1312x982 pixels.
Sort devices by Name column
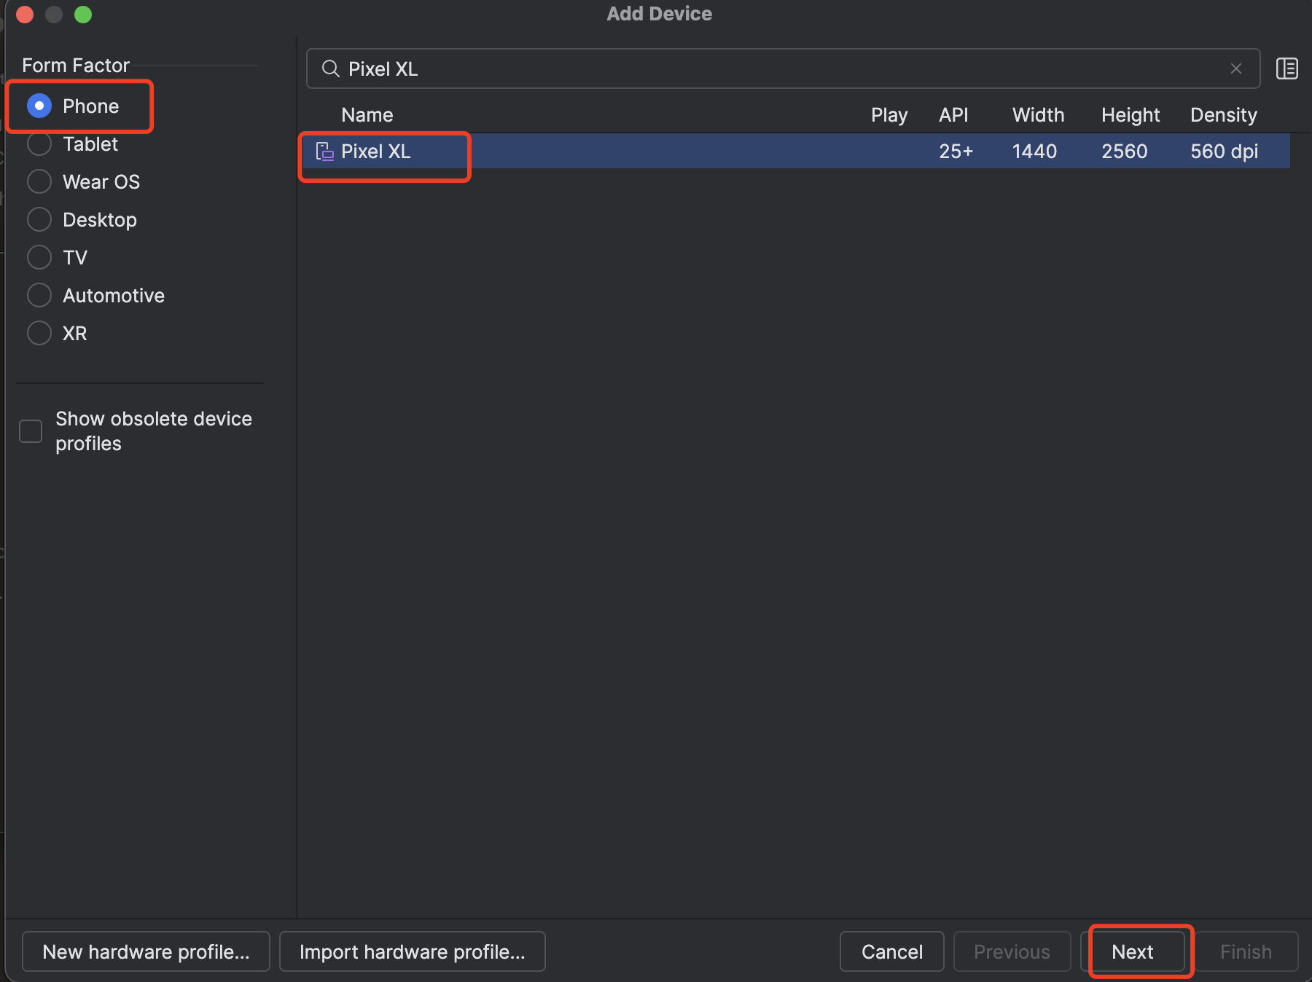pos(367,115)
